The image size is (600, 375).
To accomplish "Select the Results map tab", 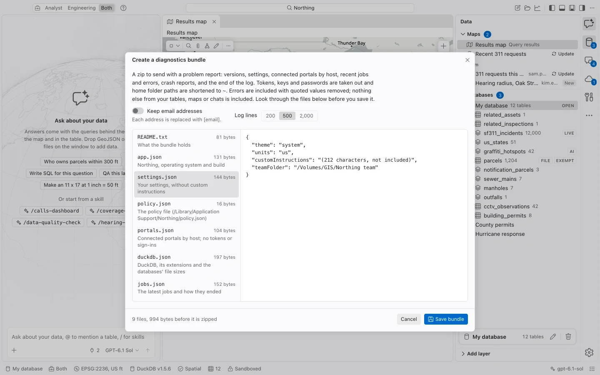I will tap(191, 22).
